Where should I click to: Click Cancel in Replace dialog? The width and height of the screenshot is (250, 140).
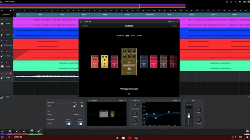click(84, 26)
